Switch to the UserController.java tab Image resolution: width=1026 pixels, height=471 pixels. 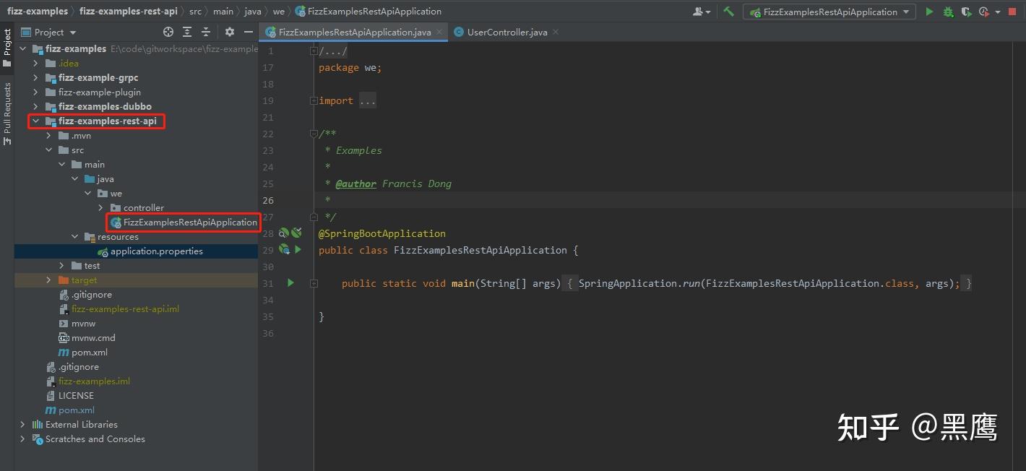[x=506, y=32]
